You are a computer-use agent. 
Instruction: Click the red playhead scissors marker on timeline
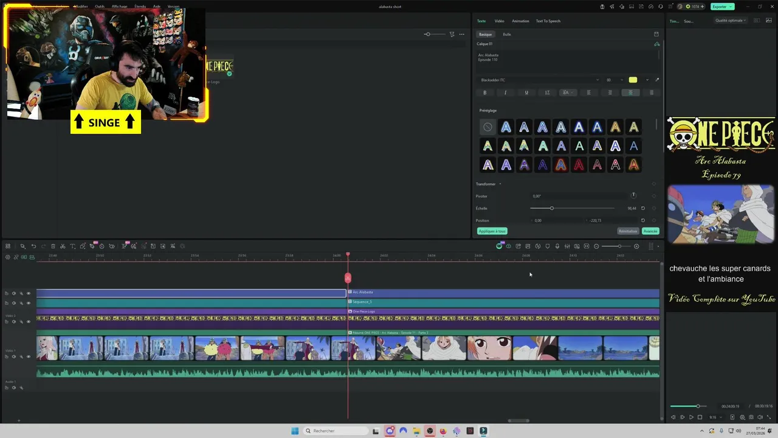pos(348,278)
